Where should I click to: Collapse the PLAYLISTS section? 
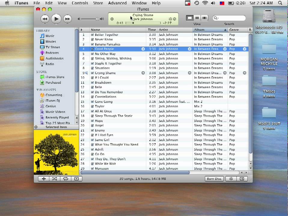click(x=38, y=90)
